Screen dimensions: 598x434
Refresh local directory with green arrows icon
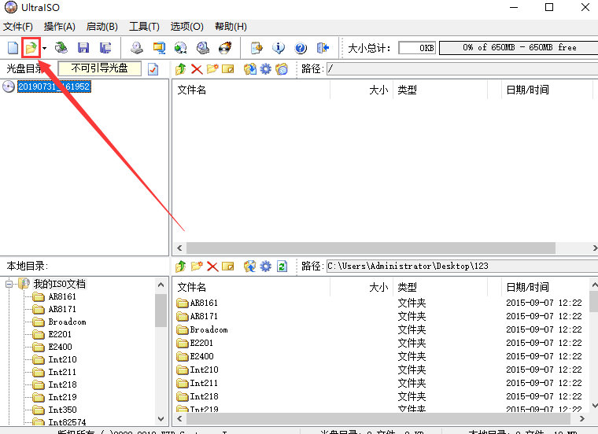[x=282, y=267]
